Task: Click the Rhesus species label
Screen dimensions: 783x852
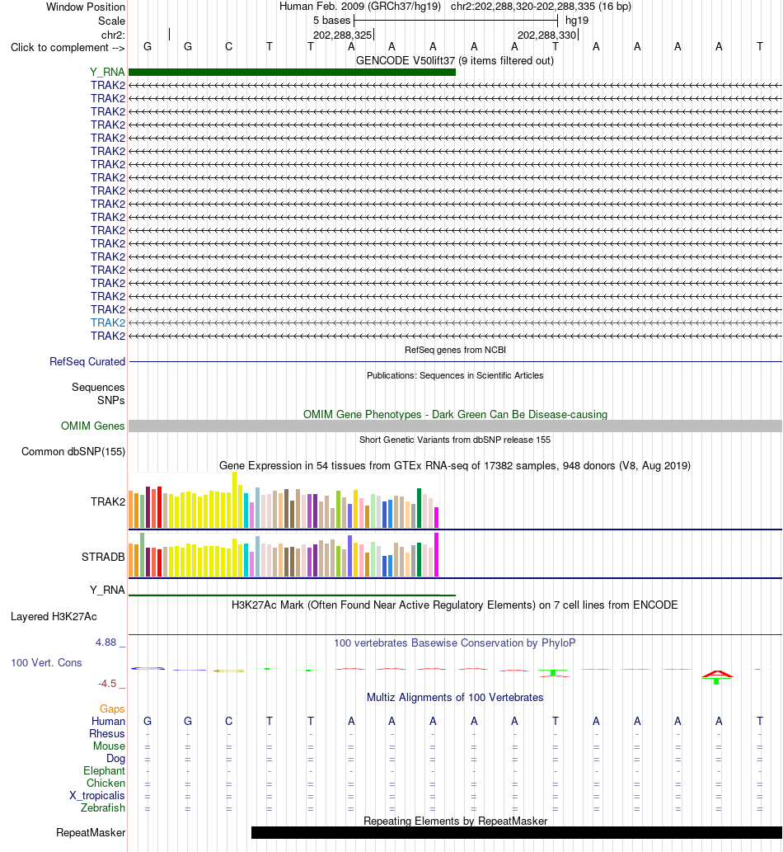Action: coord(107,734)
